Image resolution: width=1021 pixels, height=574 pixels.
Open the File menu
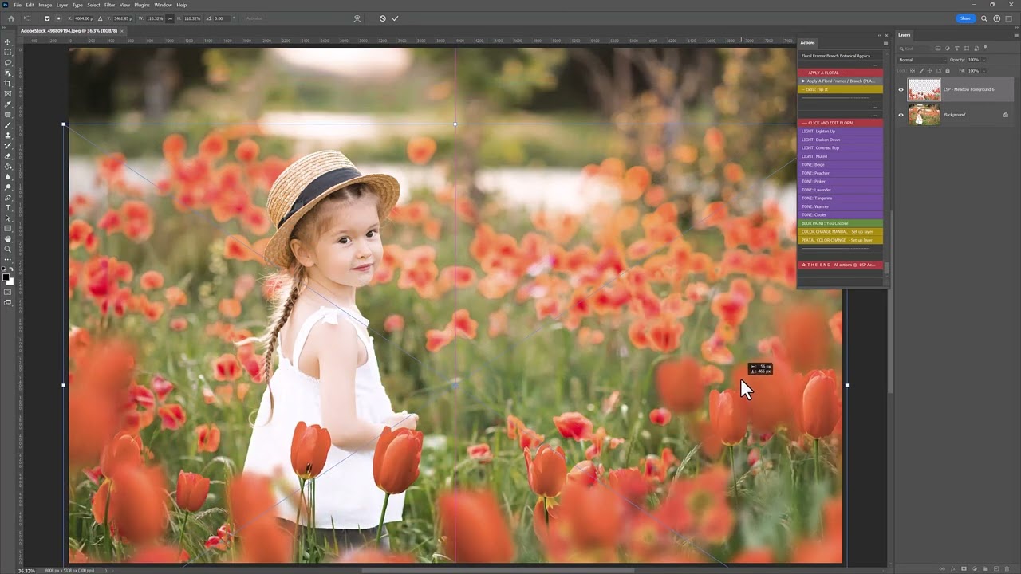18,5
